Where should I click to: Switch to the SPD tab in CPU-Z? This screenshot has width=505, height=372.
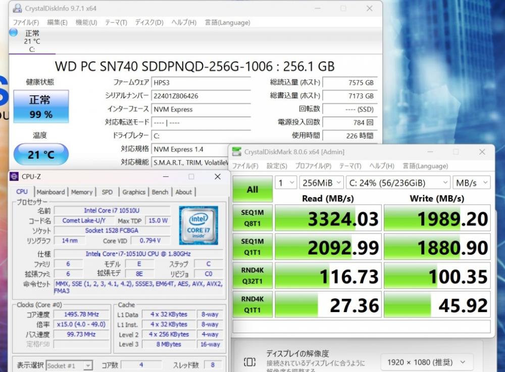107,192
